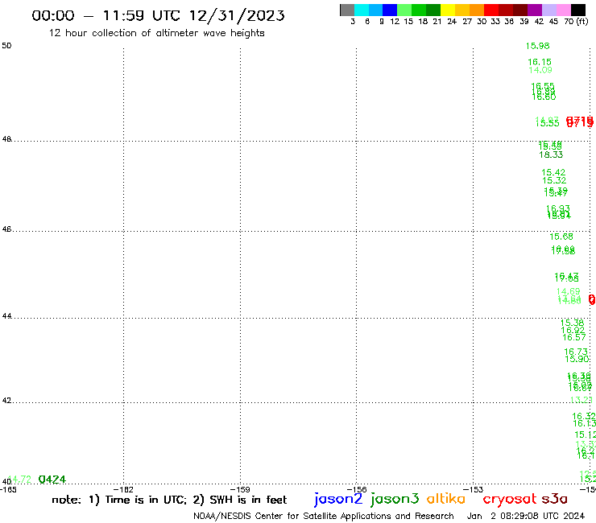Screen dimensions: 596x523
Task: Click the '70 (ft)' color scale label
Action: (576, 21)
